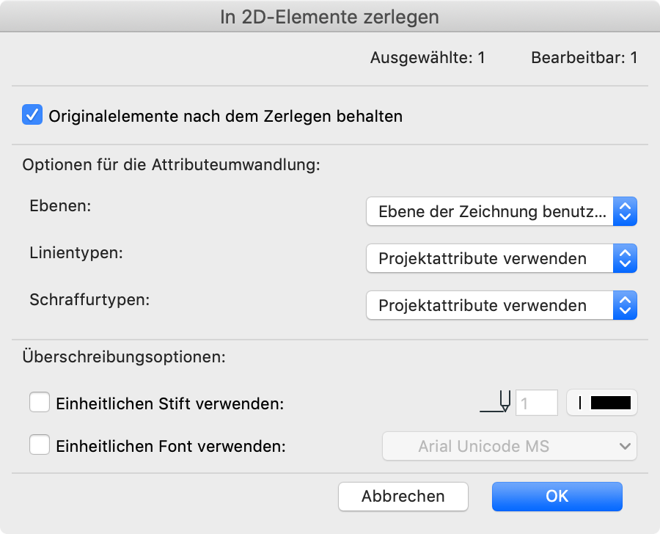Click the Ausgewählte: 1 counter text
This screenshot has height=534, width=660.
pyautogui.click(x=428, y=57)
